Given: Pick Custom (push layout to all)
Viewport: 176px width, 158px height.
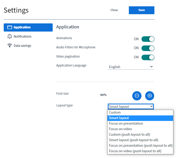Looking at the screenshot, I should [130, 135].
